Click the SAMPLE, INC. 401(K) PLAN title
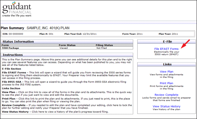 pyautogui.click(x=48, y=28)
